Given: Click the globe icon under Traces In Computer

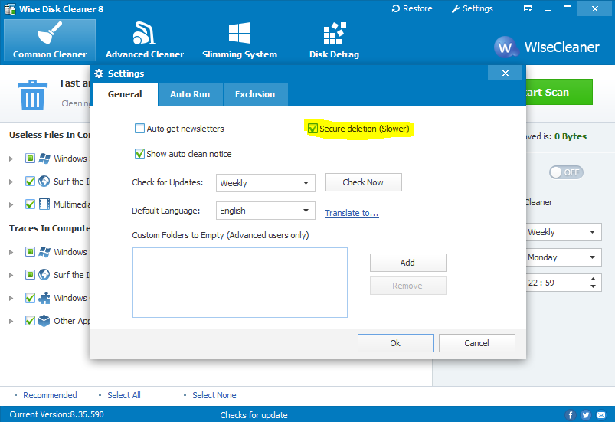Looking at the screenshot, I should click(44, 274).
